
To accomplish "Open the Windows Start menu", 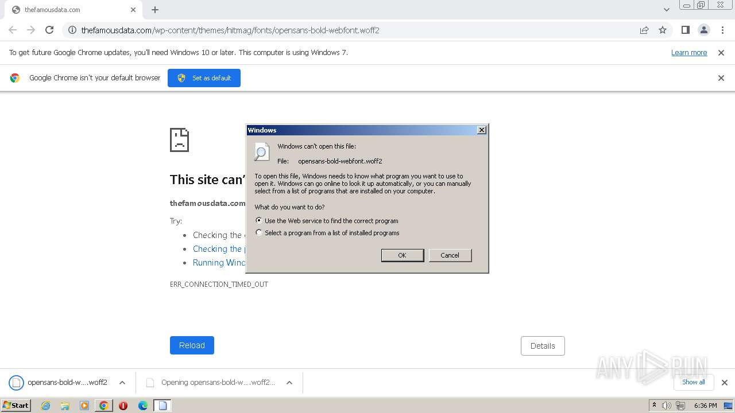I will tap(16, 406).
